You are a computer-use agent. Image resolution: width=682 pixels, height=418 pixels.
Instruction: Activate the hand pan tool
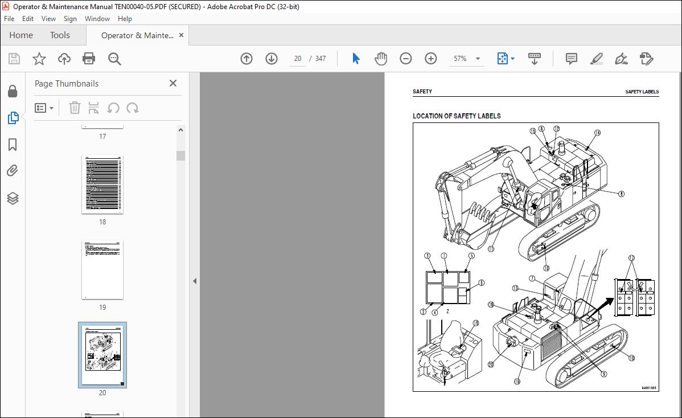(x=381, y=59)
